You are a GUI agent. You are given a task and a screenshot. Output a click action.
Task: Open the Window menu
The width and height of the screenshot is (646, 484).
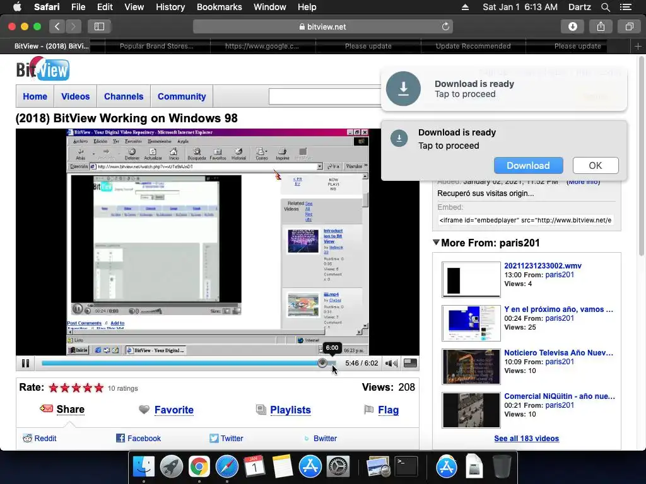click(270, 7)
